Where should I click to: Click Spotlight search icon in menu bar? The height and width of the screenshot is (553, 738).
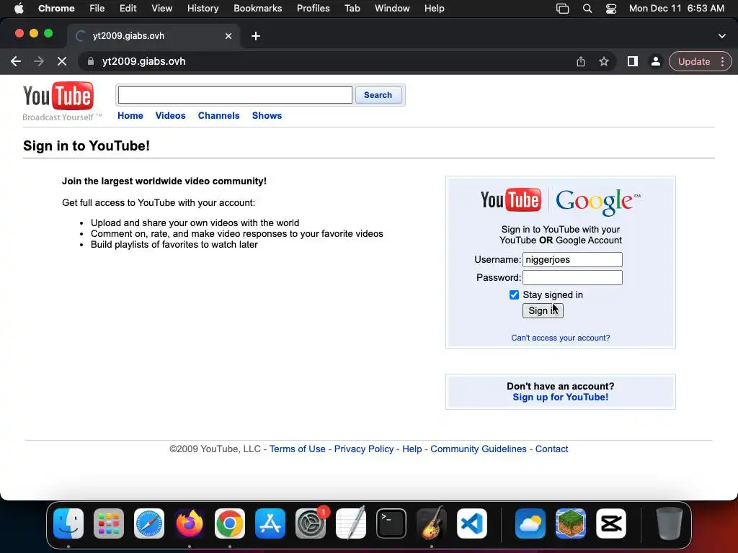click(x=587, y=9)
